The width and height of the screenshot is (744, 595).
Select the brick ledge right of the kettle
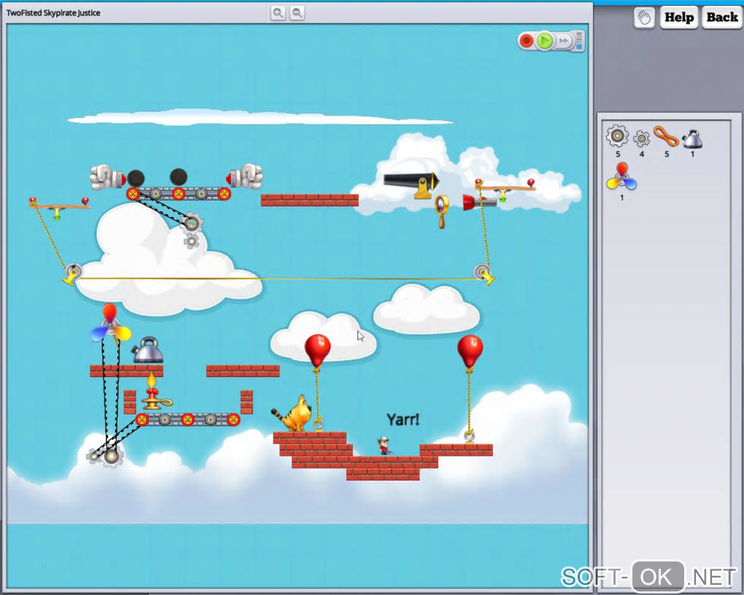(x=243, y=370)
